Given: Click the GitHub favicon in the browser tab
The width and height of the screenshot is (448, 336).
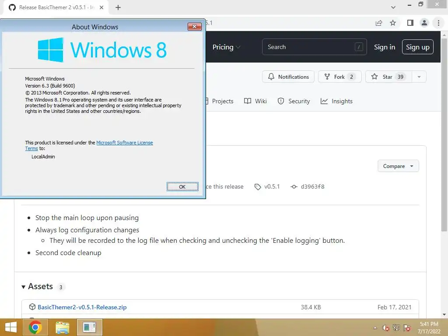Looking at the screenshot, I should [12, 7].
